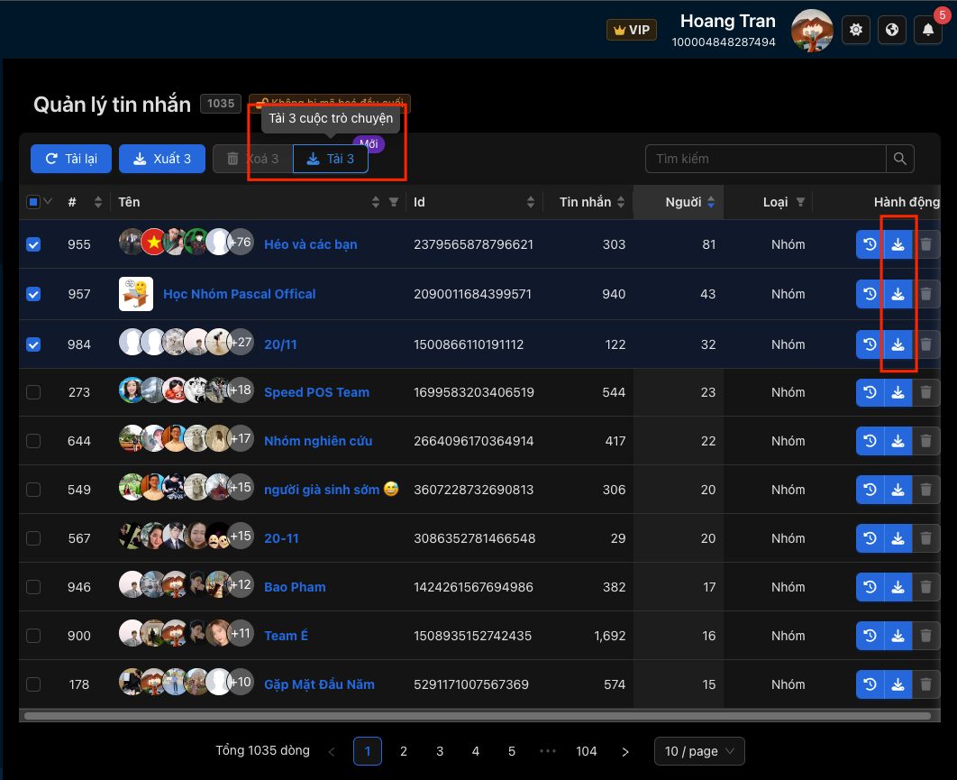View history for Bao Pham

click(870, 587)
